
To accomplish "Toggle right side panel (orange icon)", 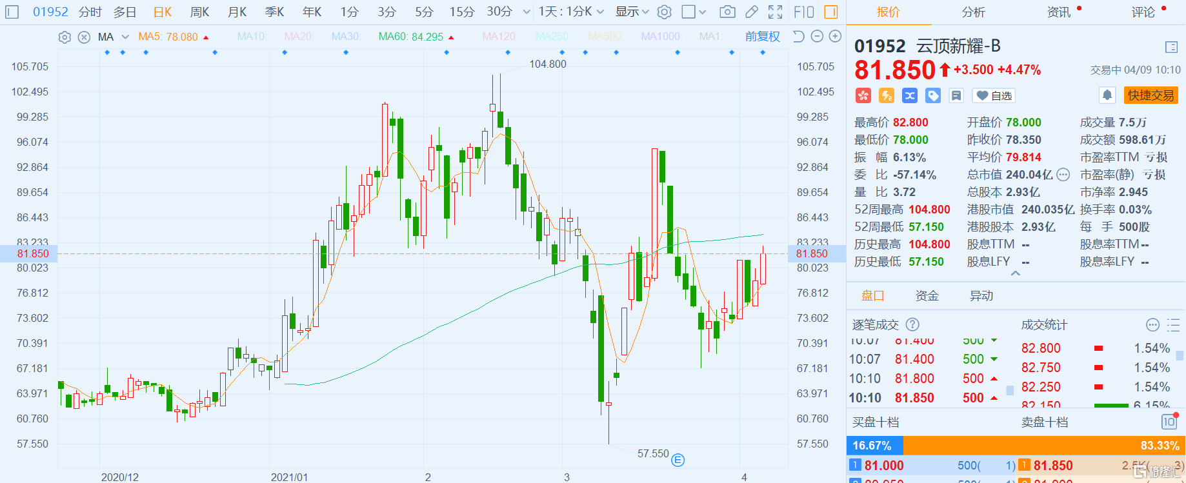I will [831, 12].
